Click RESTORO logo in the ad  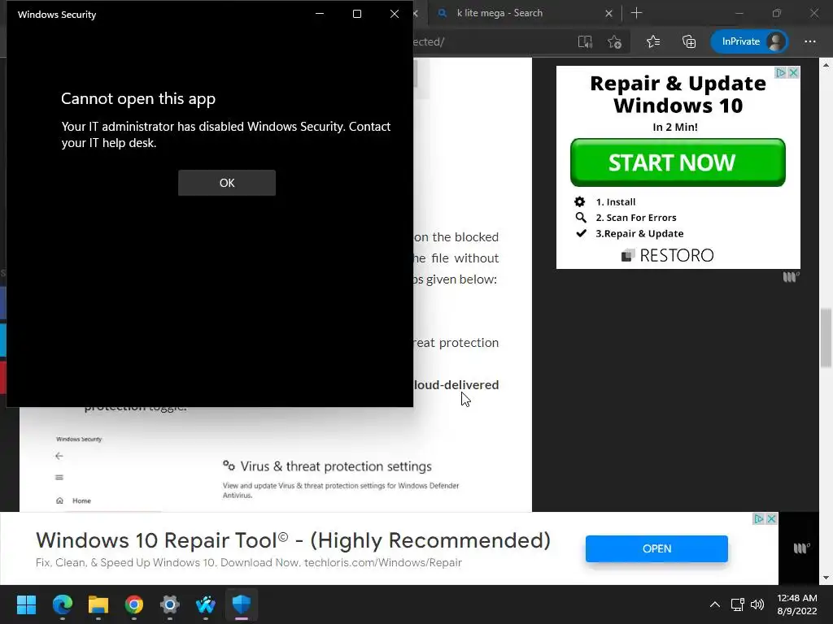tap(668, 255)
